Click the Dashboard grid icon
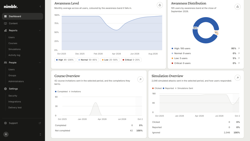Viewport: 250px width, 141px height. click(x=6, y=16)
